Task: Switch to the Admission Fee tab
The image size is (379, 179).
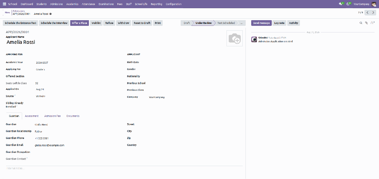Action: [53, 116]
